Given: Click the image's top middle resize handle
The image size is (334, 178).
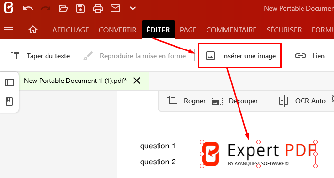Looking at the screenshot, I should coord(258,142).
